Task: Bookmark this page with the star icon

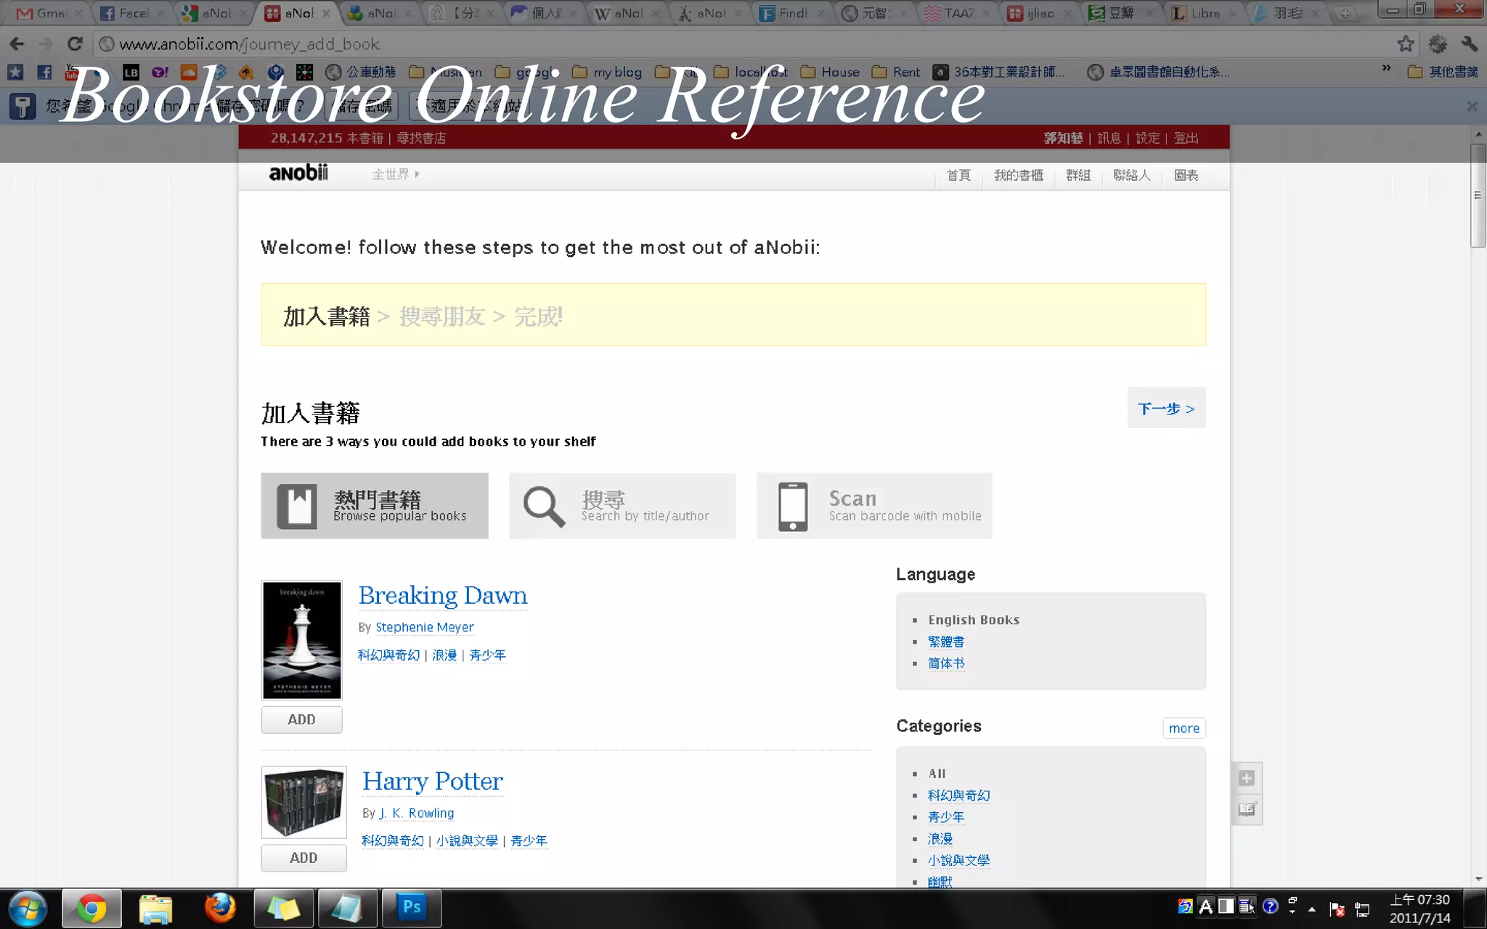Action: (1406, 44)
